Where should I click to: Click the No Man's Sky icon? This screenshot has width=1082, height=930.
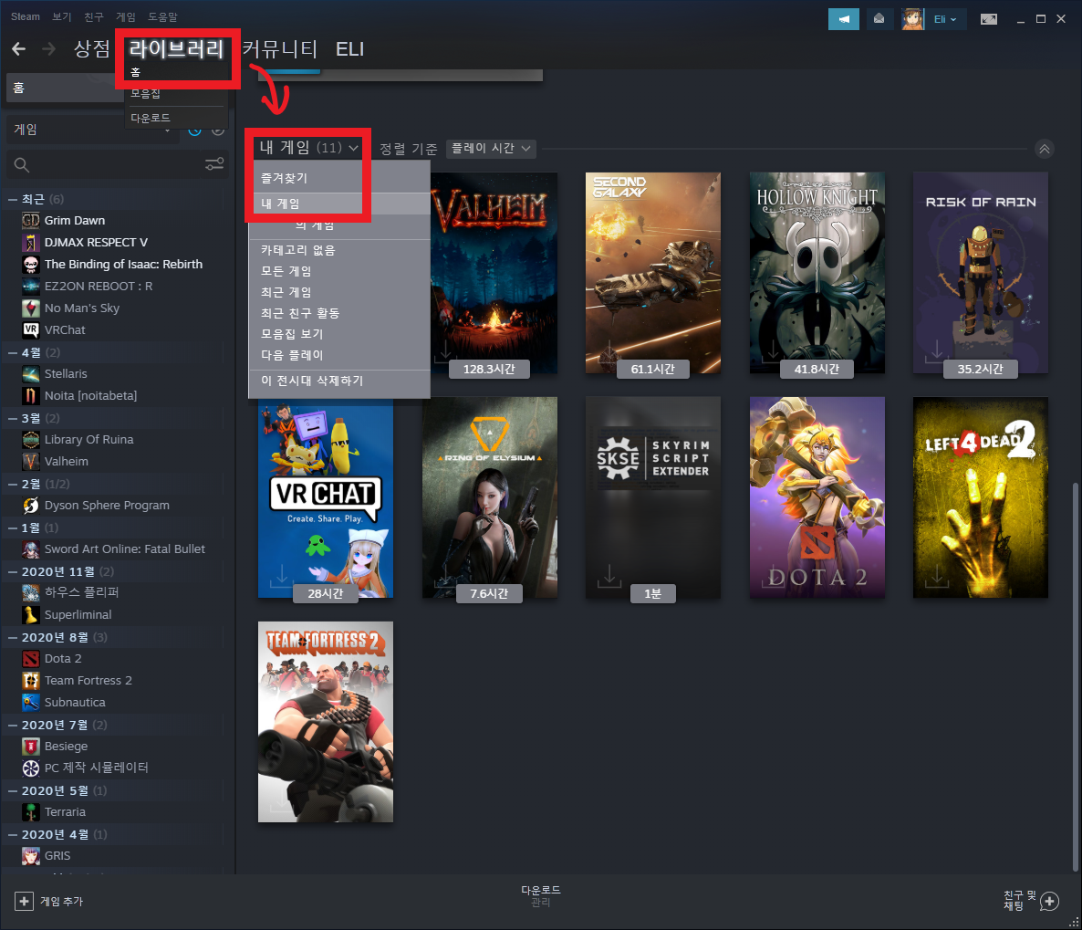pyautogui.click(x=31, y=308)
